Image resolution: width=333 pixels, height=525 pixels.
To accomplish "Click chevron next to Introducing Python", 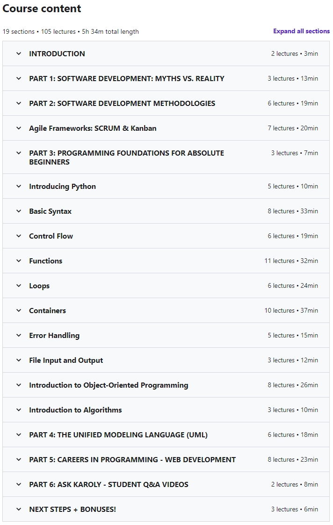I will (x=19, y=186).
